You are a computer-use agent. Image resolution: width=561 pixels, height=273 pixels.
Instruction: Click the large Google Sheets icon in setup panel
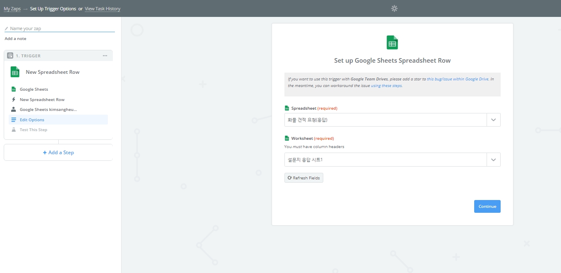pyautogui.click(x=392, y=42)
